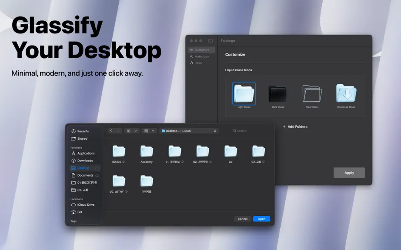Click the Cancel button in file dialog
The image size is (401, 250).
[242, 219]
